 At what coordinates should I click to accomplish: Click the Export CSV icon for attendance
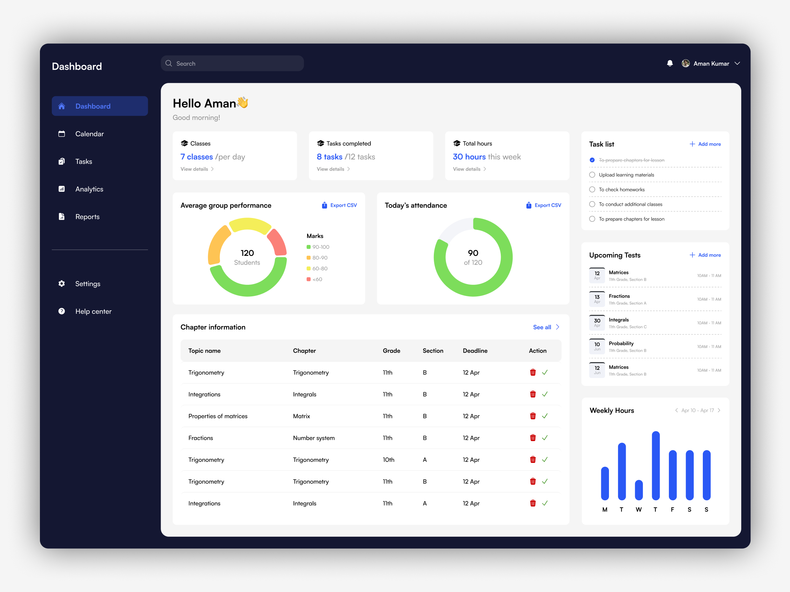[x=528, y=205]
